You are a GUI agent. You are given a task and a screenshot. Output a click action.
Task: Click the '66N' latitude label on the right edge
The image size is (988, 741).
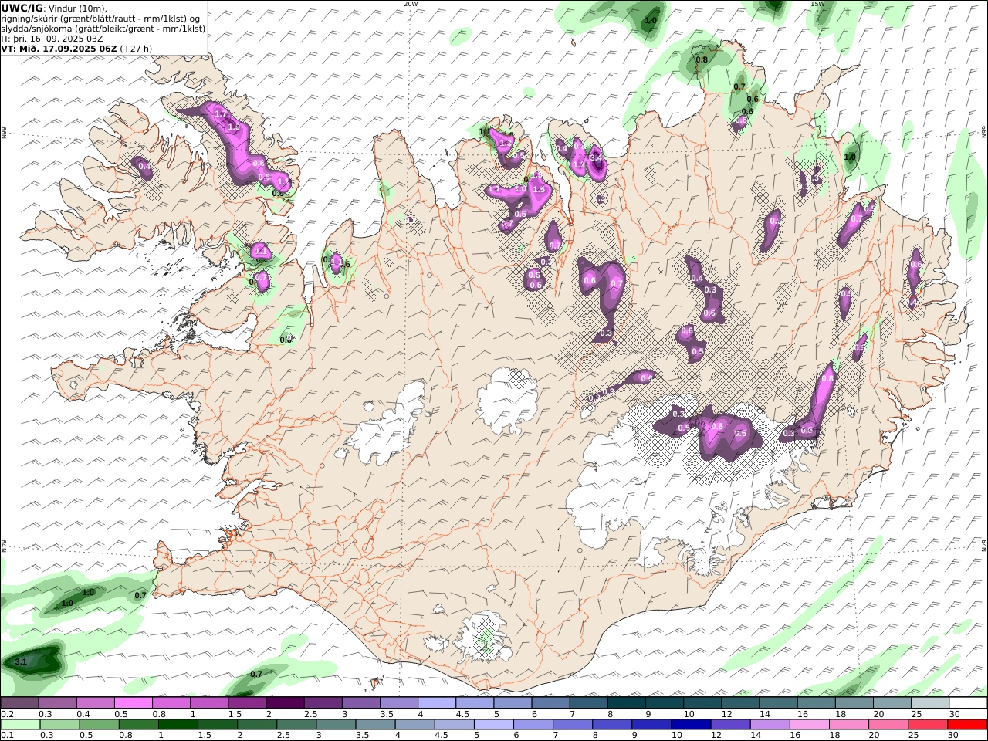click(x=984, y=133)
